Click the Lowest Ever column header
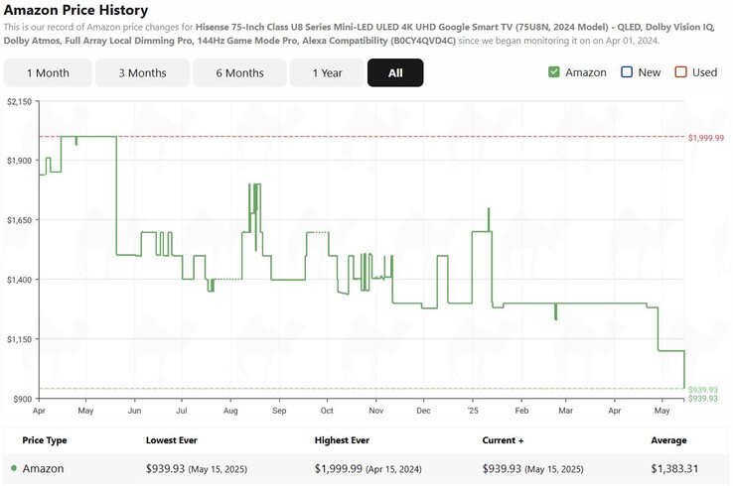Image resolution: width=733 pixels, height=486 pixels. click(x=172, y=440)
